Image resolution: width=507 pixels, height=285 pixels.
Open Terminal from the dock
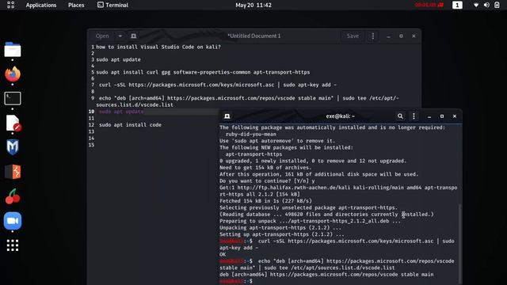[x=13, y=98]
